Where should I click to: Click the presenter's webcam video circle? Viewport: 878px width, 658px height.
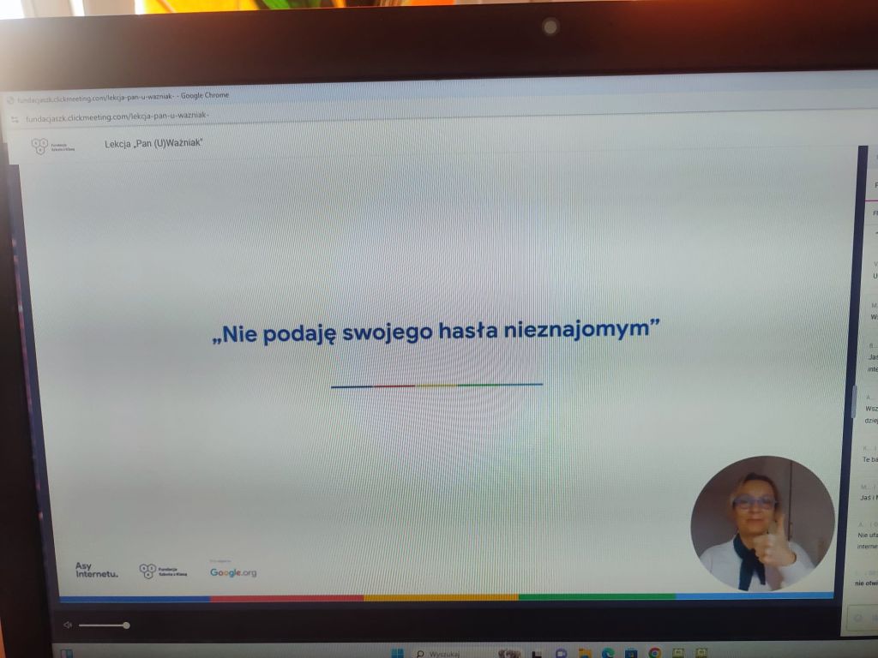pyautogui.click(x=762, y=523)
